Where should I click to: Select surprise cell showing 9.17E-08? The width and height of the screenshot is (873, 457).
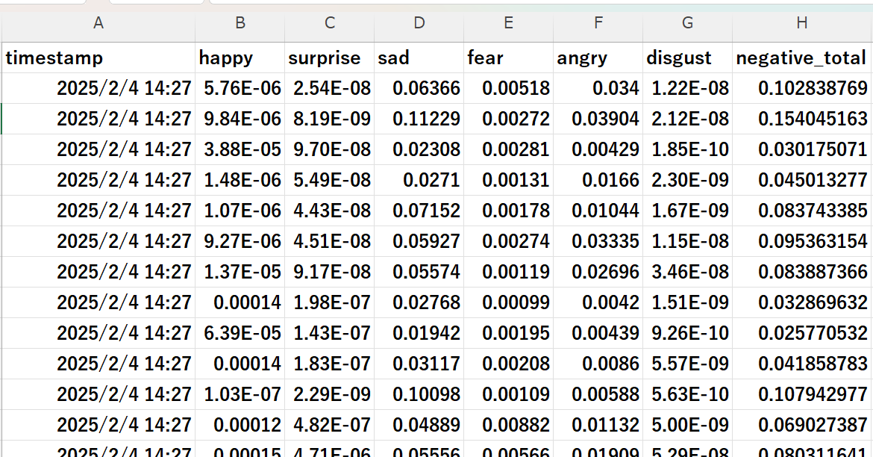tap(330, 273)
